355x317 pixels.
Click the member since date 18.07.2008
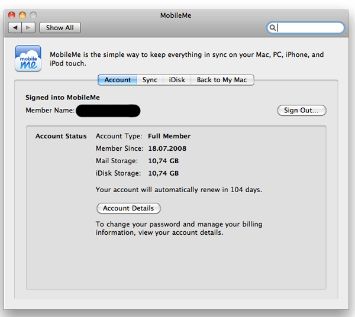[167, 148]
